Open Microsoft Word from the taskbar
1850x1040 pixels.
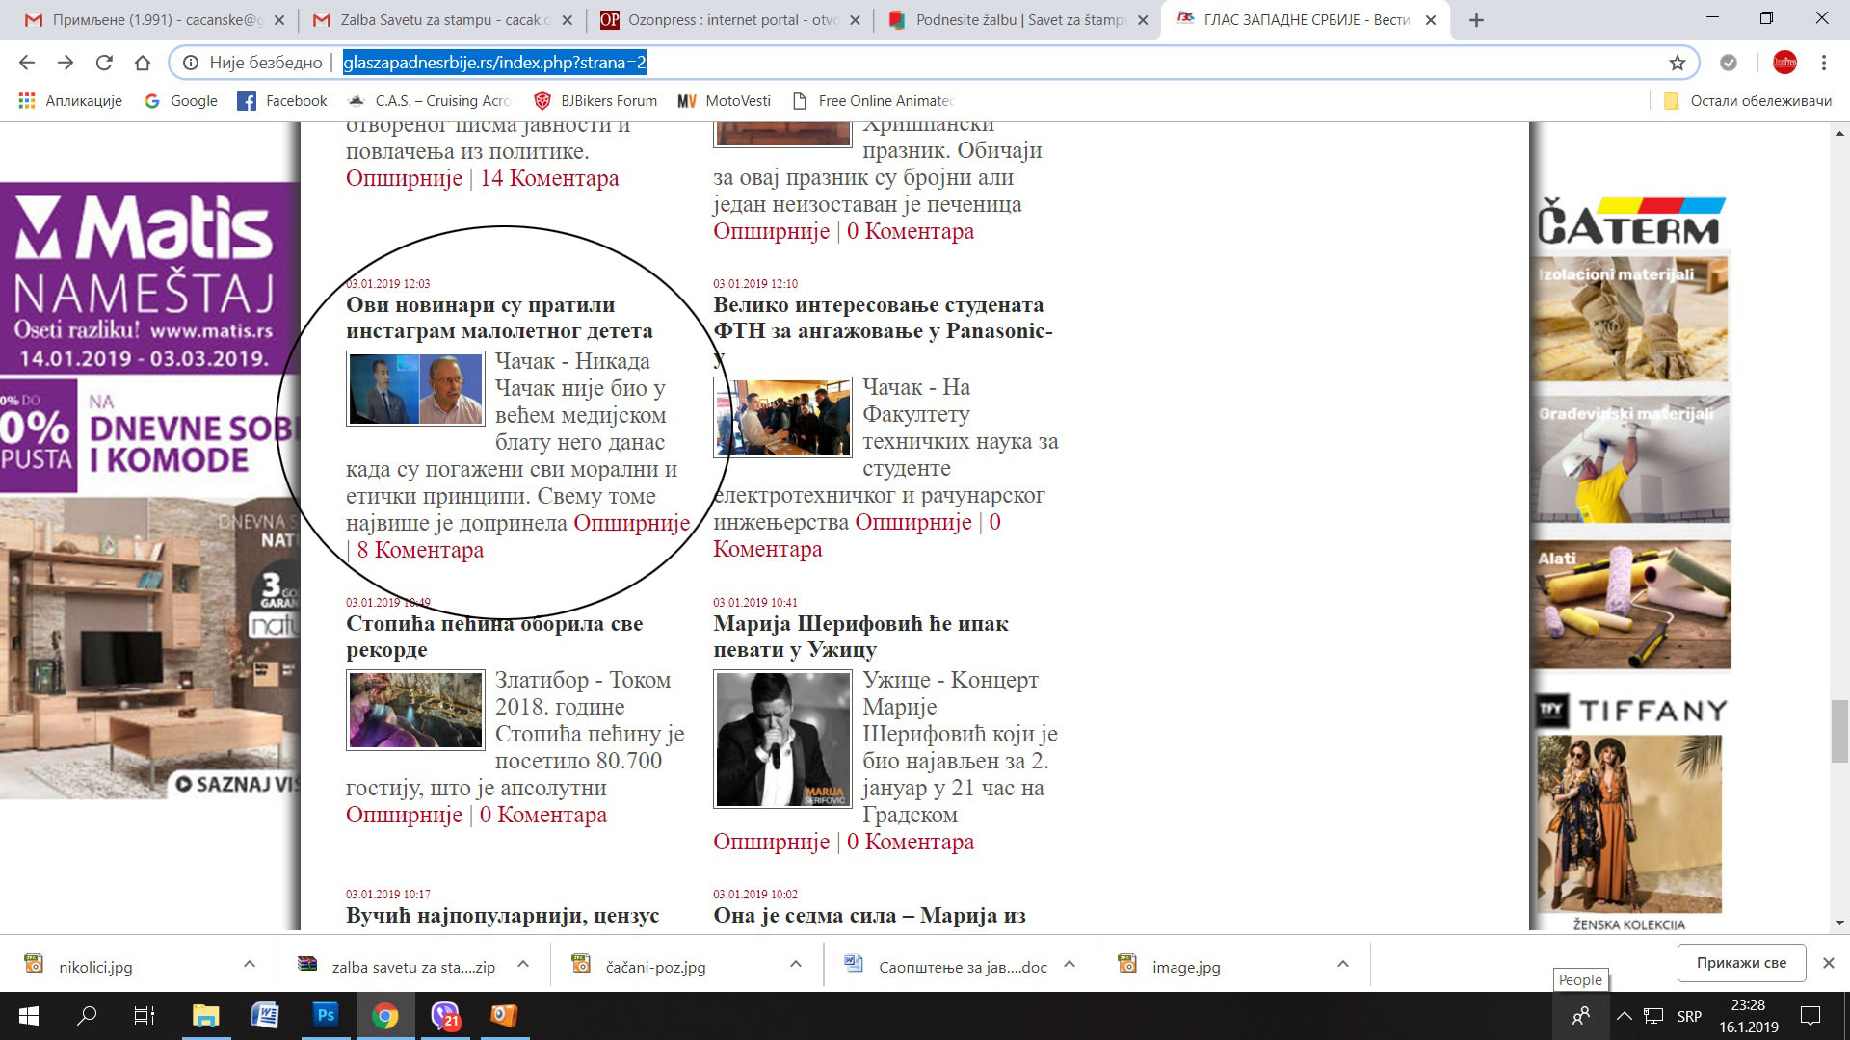pyautogui.click(x=265, y=1016)
